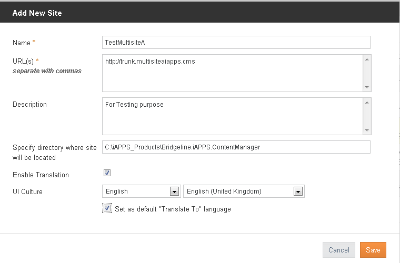Select the English (United Kingdom) culture combo box
The height and width of the screenshot is (263, 400).
point(244,191)
